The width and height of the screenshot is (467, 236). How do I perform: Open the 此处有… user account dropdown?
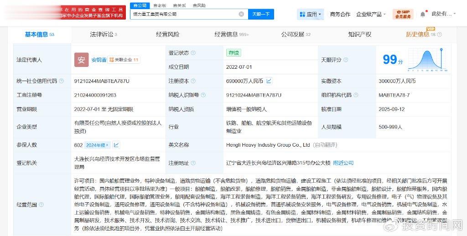pyautogui.click(x=443, y=14)
